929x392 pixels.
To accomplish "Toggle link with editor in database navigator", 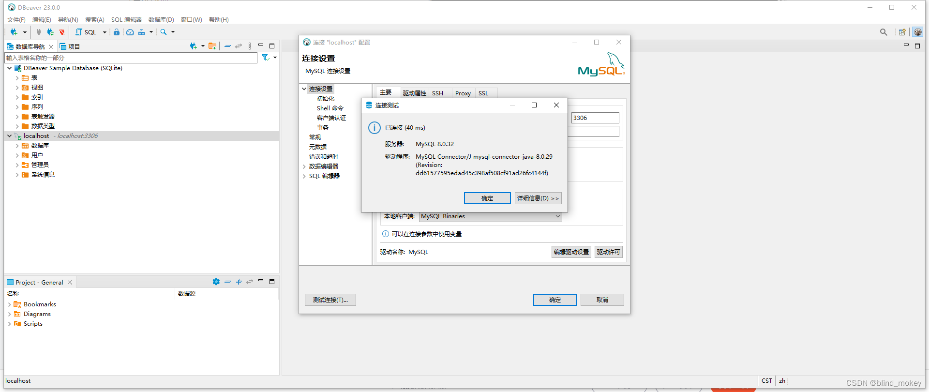I will pos(239,46).
